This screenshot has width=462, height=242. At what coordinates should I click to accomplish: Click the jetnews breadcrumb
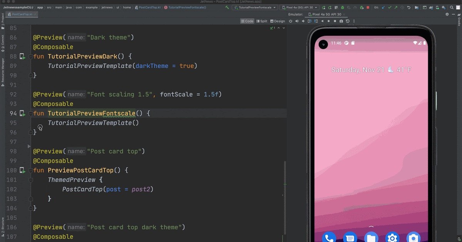pos(107,7)
